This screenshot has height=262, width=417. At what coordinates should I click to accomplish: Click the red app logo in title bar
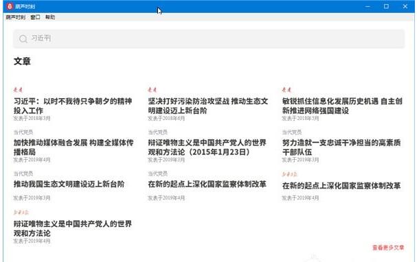point(10,6)
